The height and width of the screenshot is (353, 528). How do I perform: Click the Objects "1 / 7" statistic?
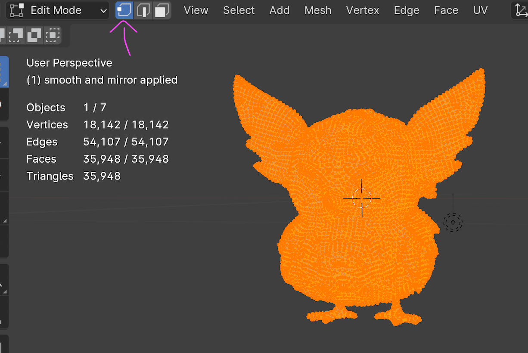point(95,108)
